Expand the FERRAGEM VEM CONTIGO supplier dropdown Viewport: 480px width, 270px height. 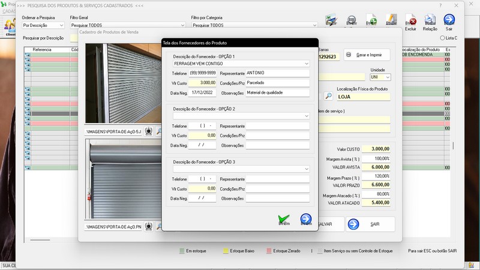coord(306,63)
